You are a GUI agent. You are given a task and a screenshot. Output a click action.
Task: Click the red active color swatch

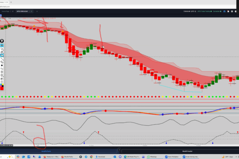tap(2, 87)
